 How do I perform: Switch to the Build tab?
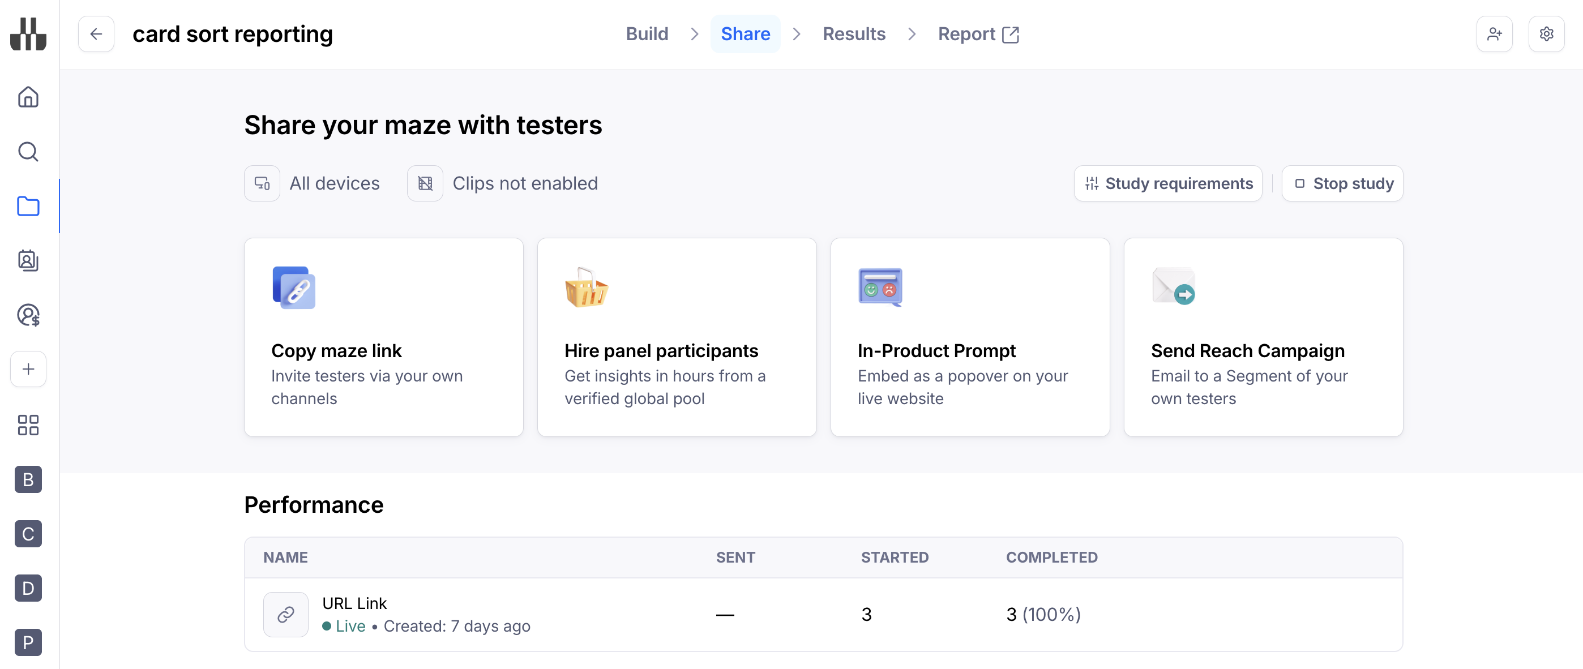click(x=647, y=35)
